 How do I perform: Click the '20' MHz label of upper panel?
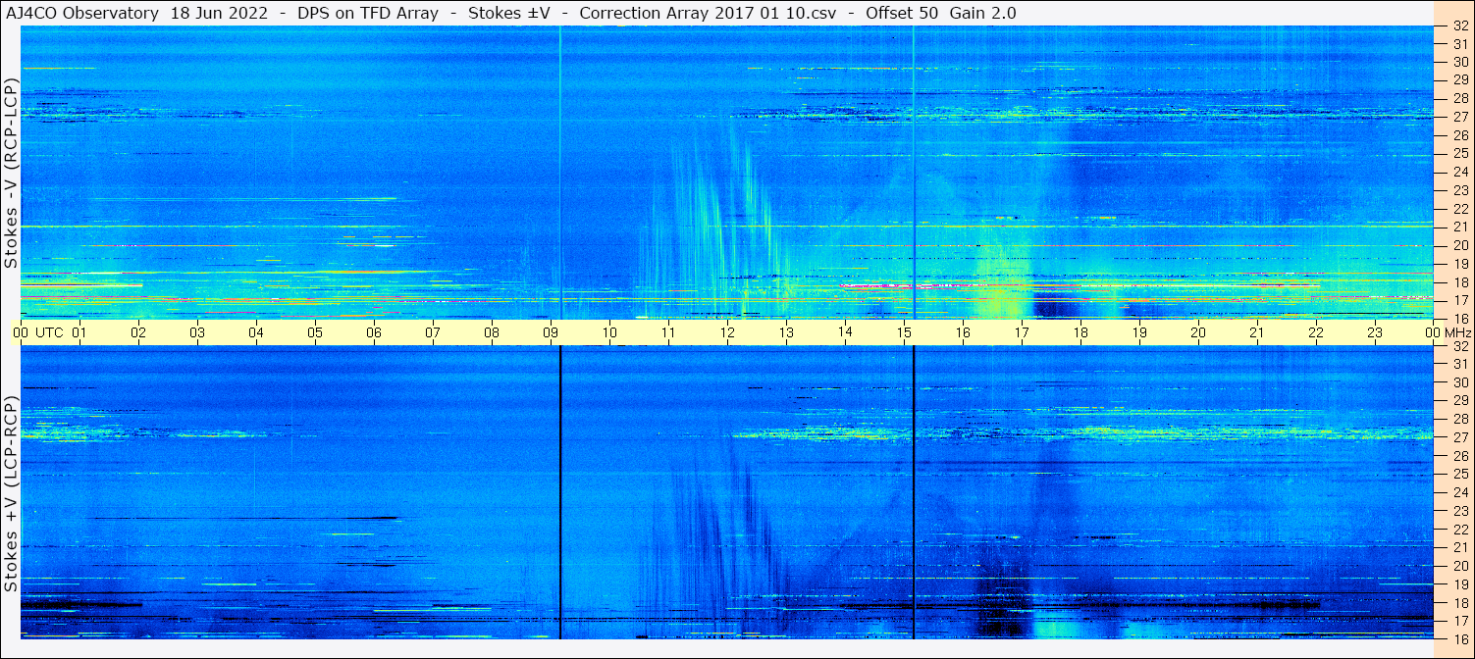pyautogui.click(x=1459, y=245)
